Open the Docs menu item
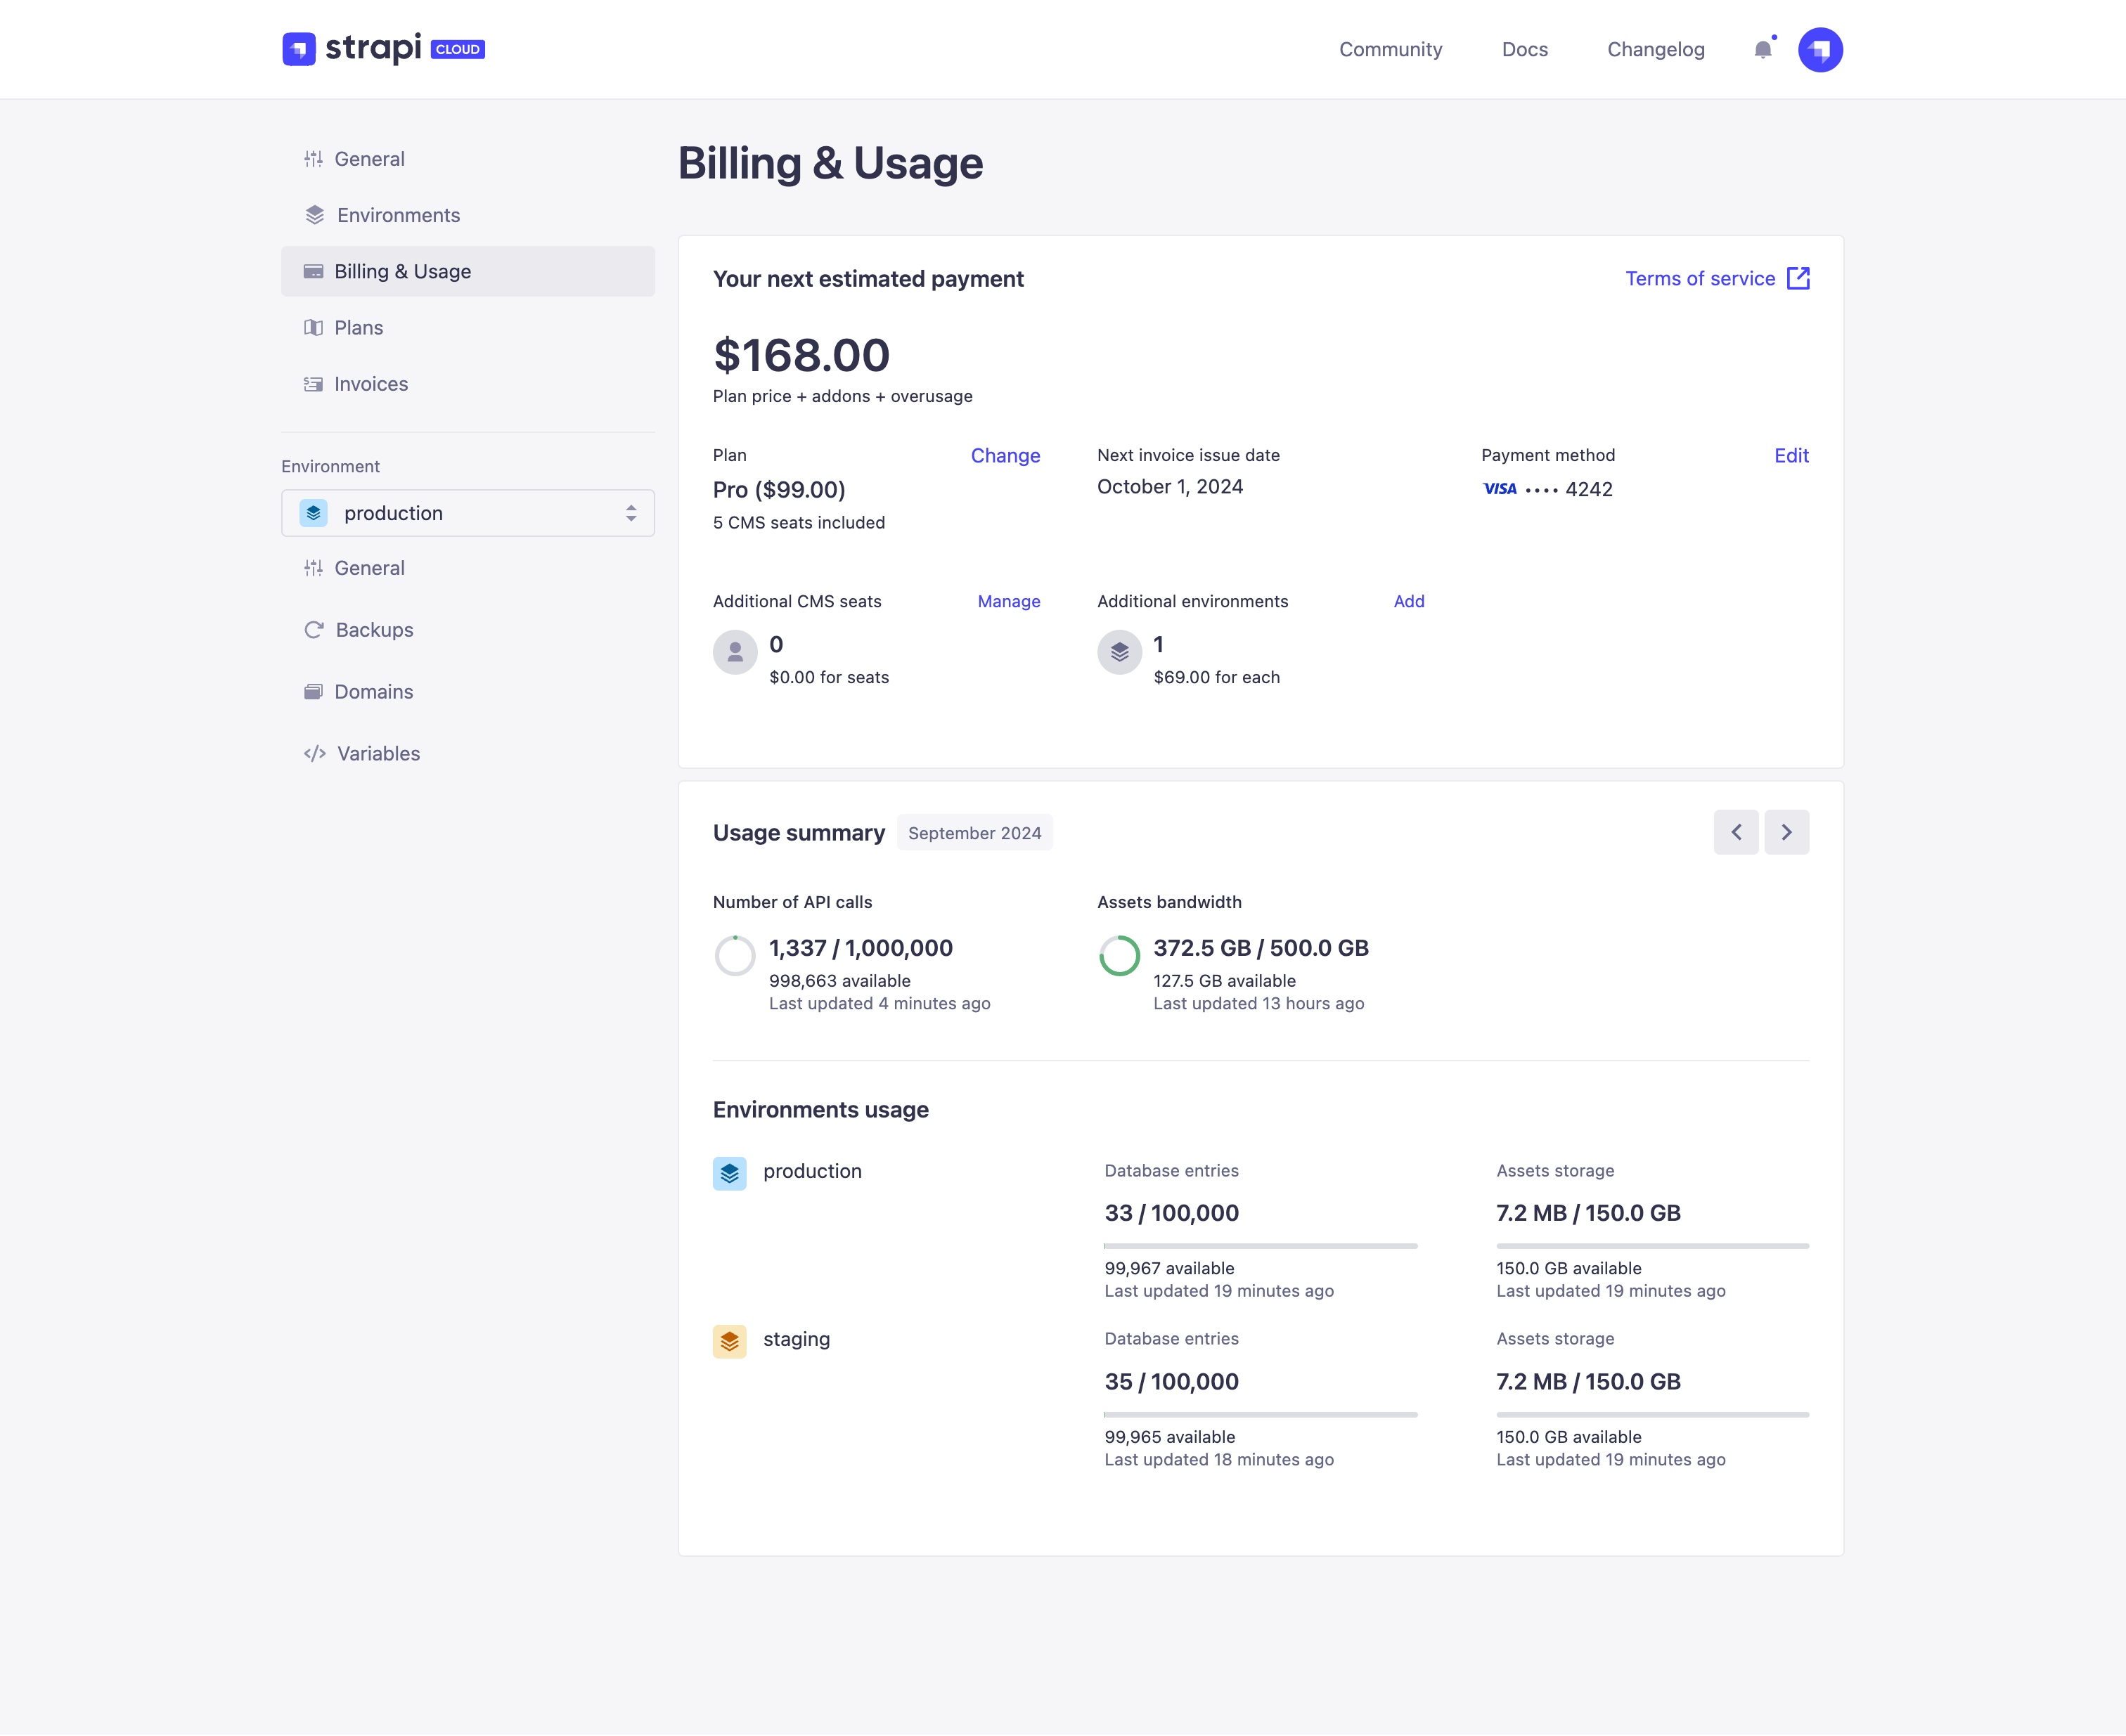Viewport: 2126px width, 1736px height. 1525,49
